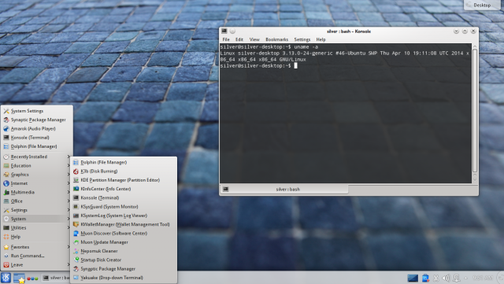504x284 pixels.
Task: Open the KDE application launcher button
Action: click(6, 278)
